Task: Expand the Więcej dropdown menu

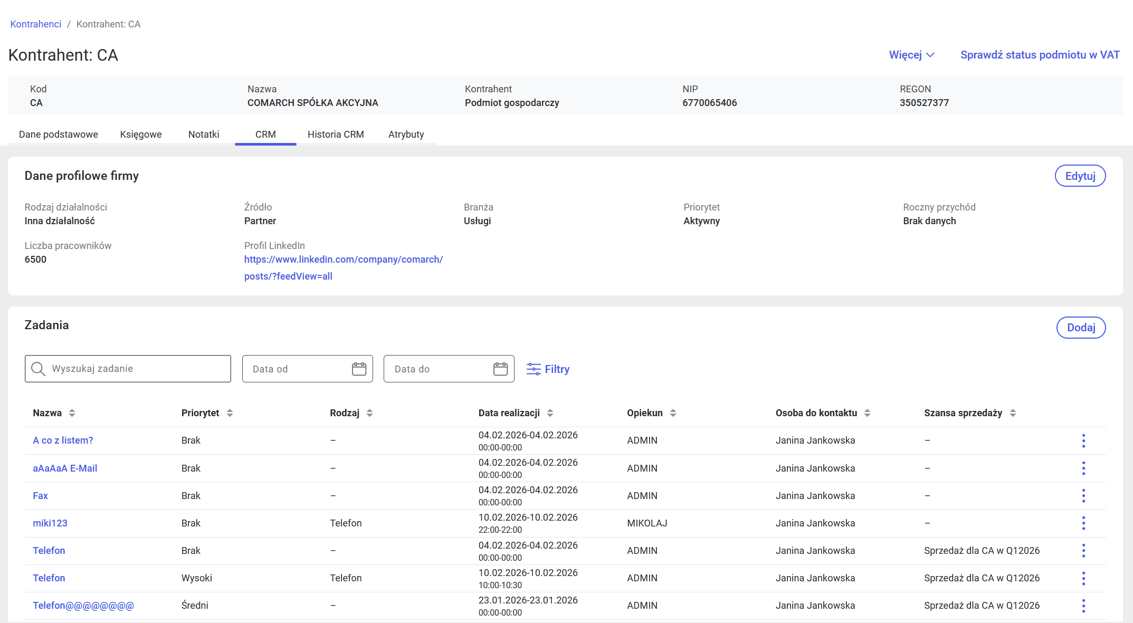Action: tap(911, 54)
